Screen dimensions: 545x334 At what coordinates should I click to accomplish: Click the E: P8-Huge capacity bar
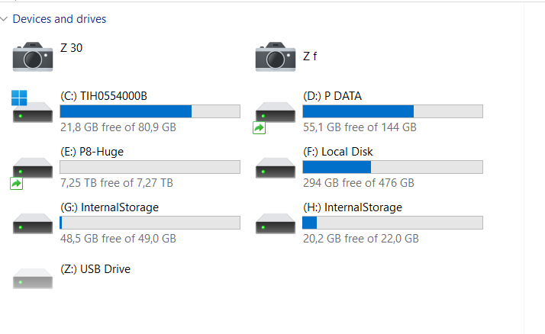pyautogui.click(x=150, y=167)
